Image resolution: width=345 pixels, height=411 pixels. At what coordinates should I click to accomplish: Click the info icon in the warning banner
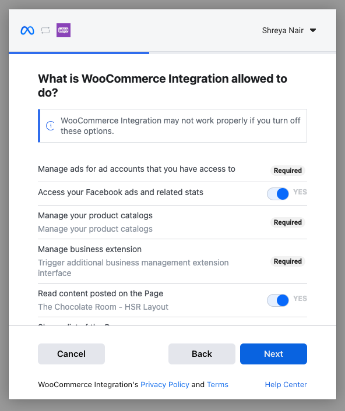point(50,126)
